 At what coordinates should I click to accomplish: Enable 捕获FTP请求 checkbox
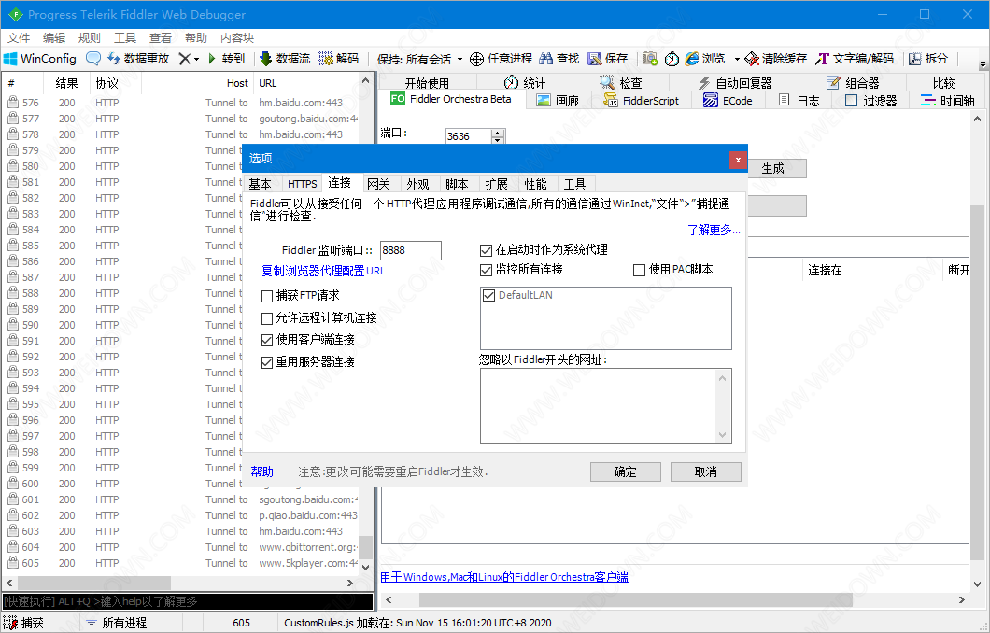266,296
